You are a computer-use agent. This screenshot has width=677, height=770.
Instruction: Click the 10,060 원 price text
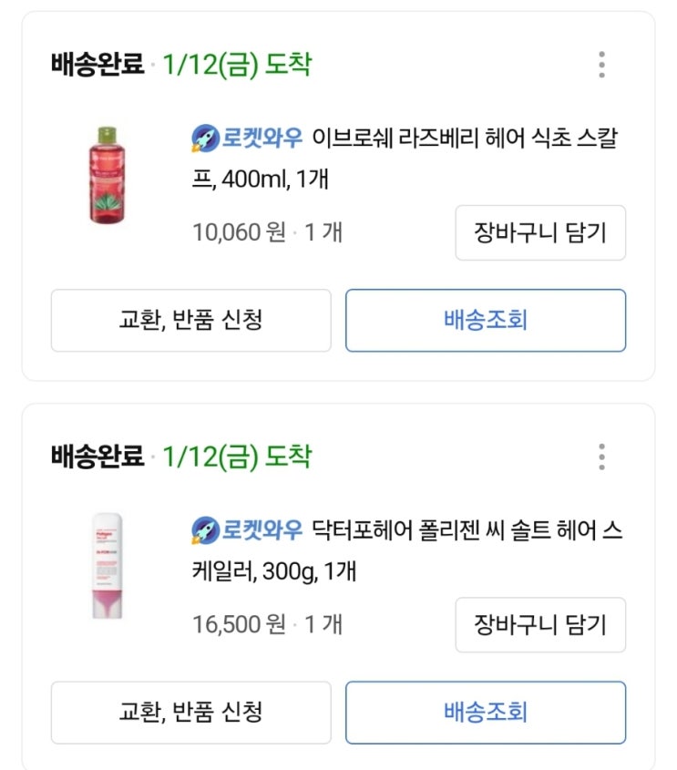click(239, 232)
